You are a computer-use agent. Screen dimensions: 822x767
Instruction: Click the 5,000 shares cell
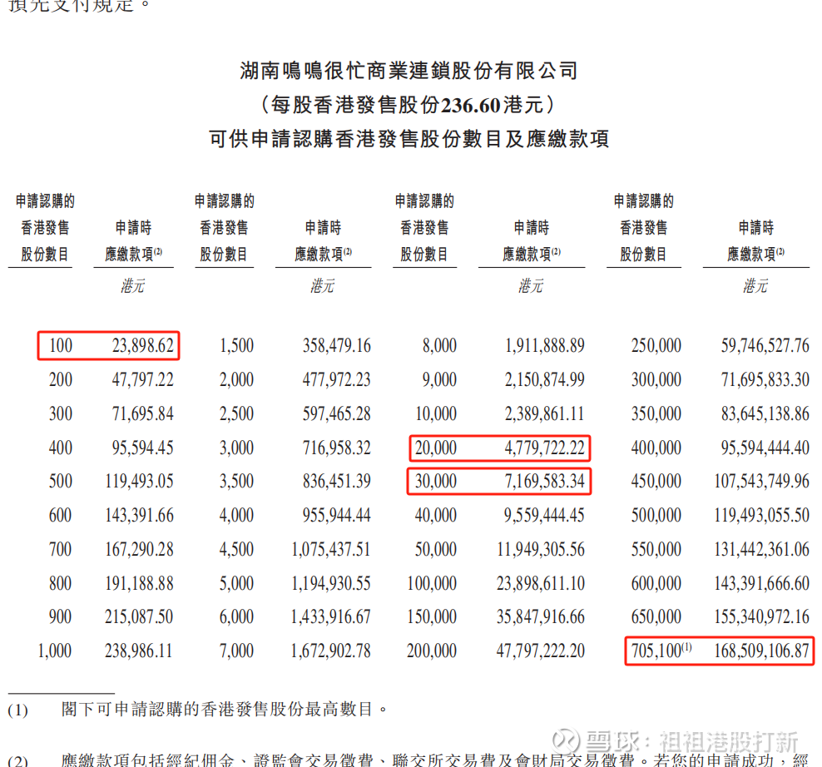pyautogui.click(x=236, y=583)
